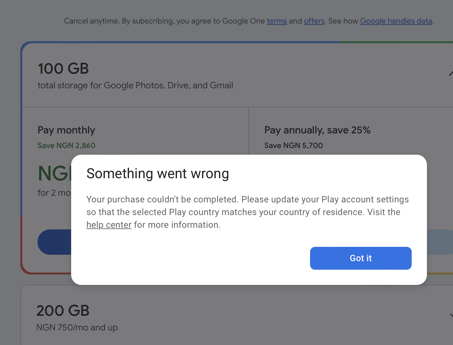Click the blue monthly subscribe button
The image size is (453, 345).
[54, 242]
